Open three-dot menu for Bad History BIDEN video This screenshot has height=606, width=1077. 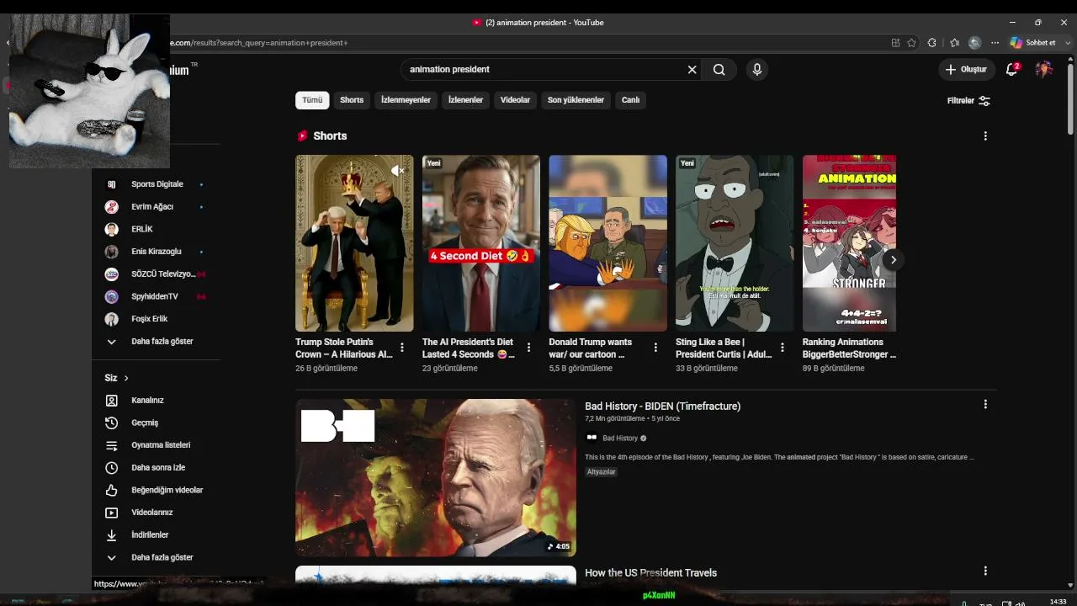(x=985, y=404)
